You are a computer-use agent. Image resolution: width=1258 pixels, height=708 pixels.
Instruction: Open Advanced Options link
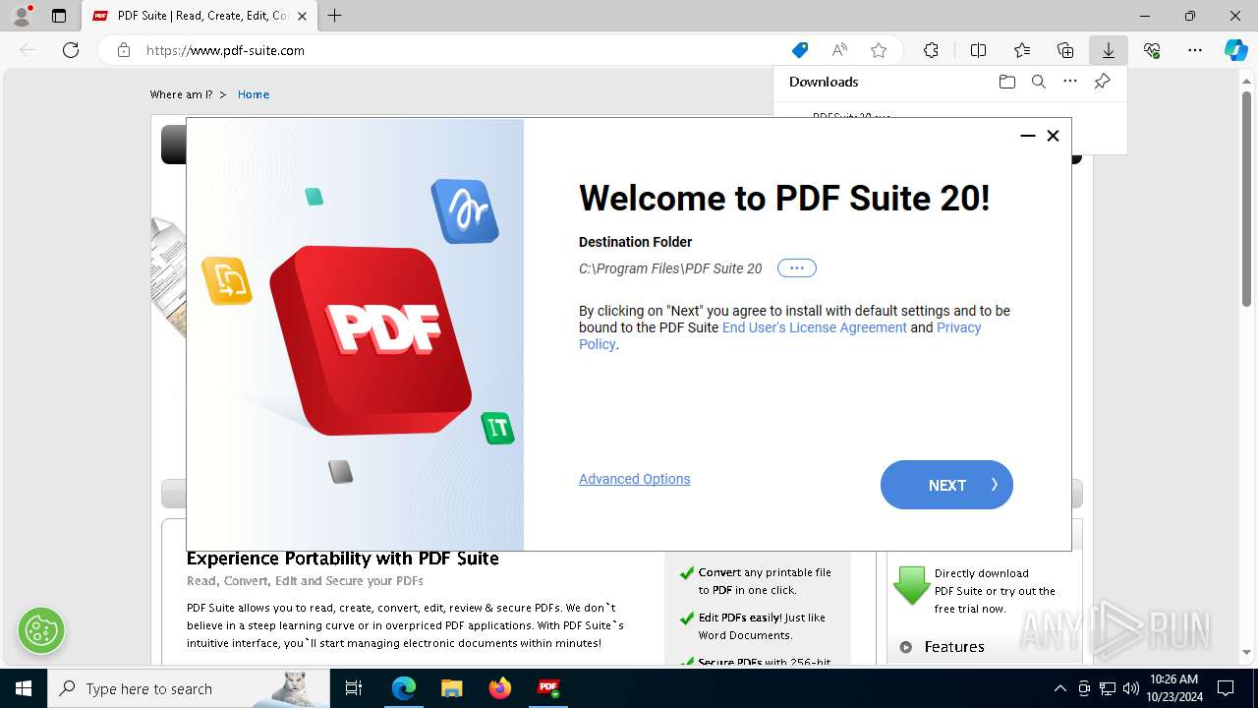coord(634,479)
